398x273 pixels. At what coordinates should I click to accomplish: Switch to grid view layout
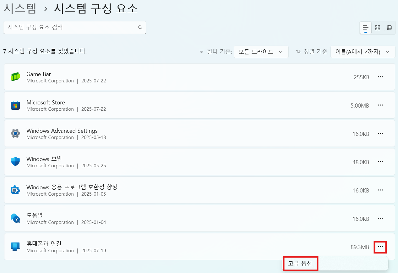pyautogui.click(x=378, y=28)
